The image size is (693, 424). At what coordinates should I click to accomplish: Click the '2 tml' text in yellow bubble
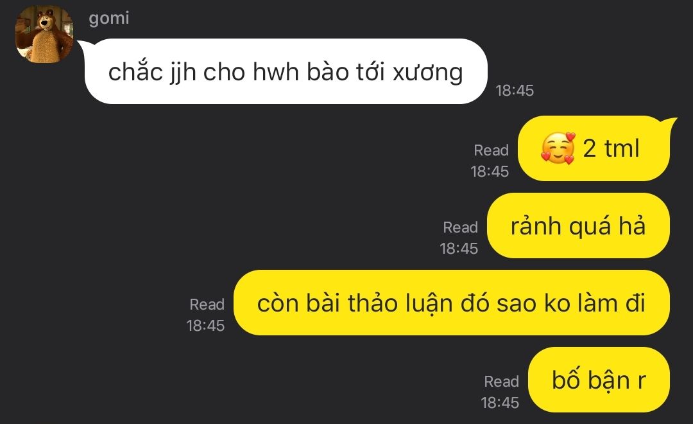pyautogui.click(x=611, y=148)
